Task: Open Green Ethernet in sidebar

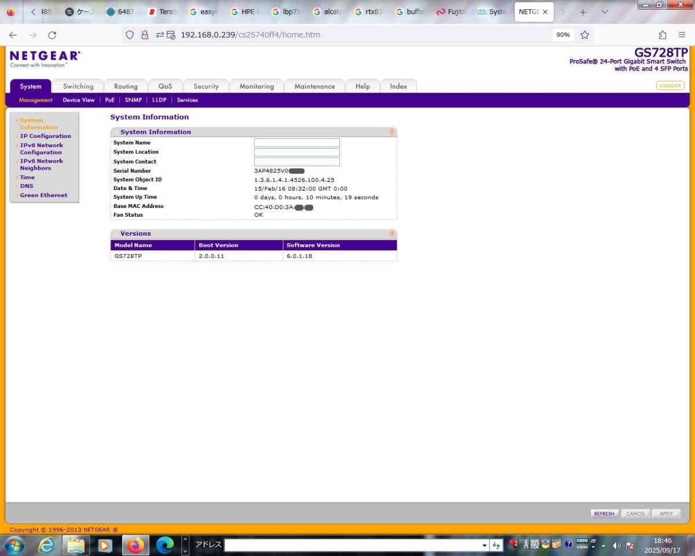Action: 43,195
